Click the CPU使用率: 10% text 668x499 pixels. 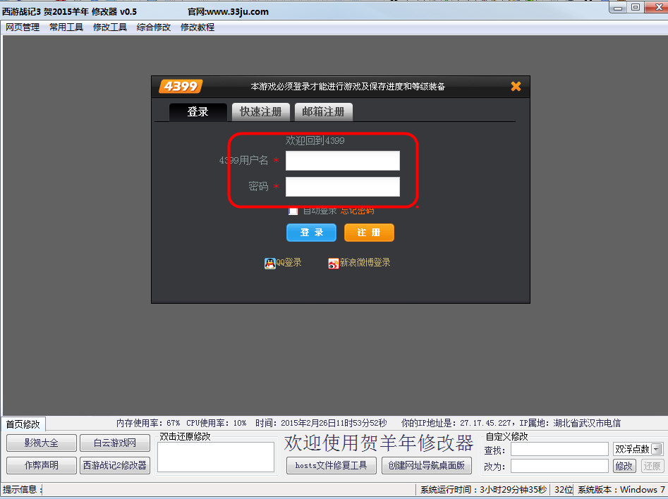tap(217, 423)
